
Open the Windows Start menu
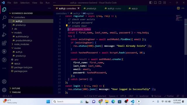click(48, 101)
